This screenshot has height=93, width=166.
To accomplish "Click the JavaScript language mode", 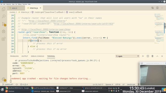I will pyautogui.click(x=131, y=84).
